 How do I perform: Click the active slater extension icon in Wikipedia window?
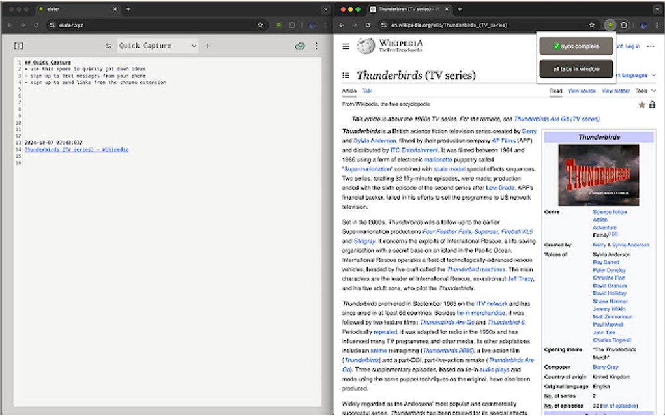point(610,25)
